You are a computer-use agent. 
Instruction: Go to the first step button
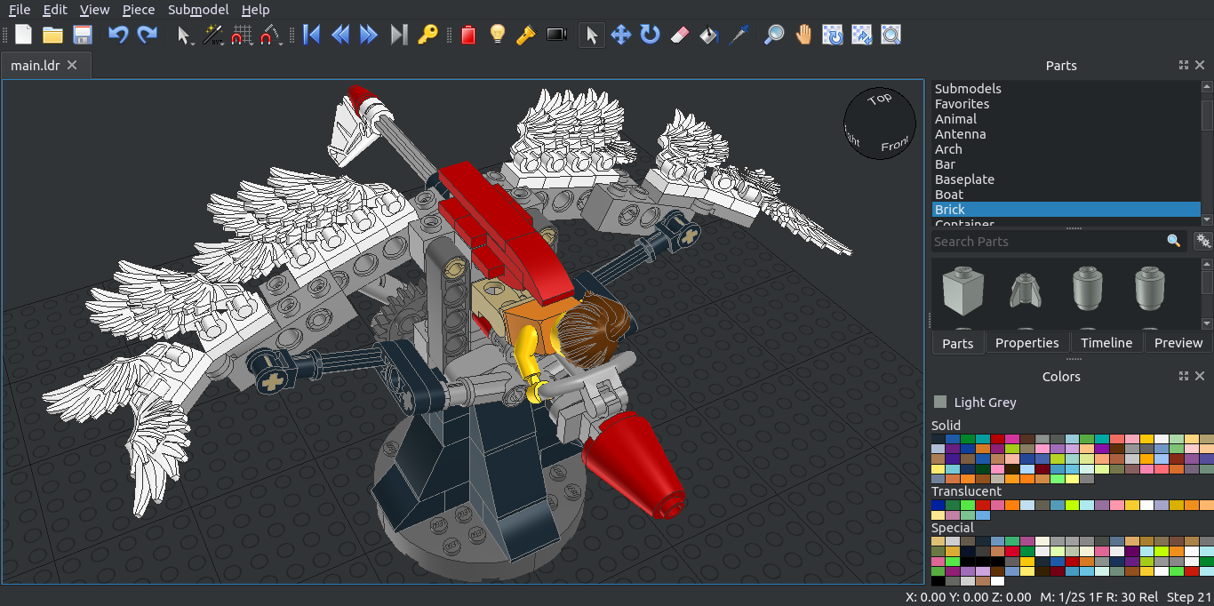[311, 35]
